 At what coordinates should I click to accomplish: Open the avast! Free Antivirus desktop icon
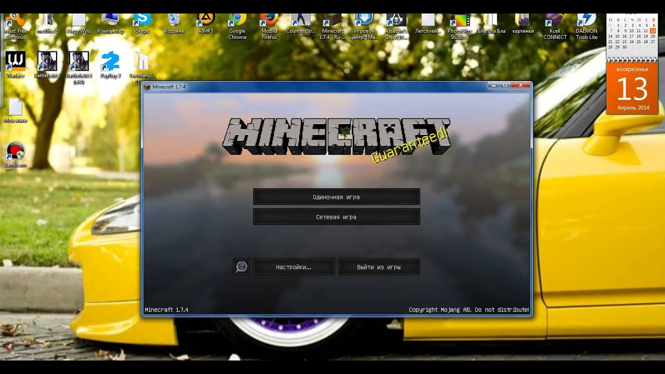pyautogui.click(x=16, y=27)
